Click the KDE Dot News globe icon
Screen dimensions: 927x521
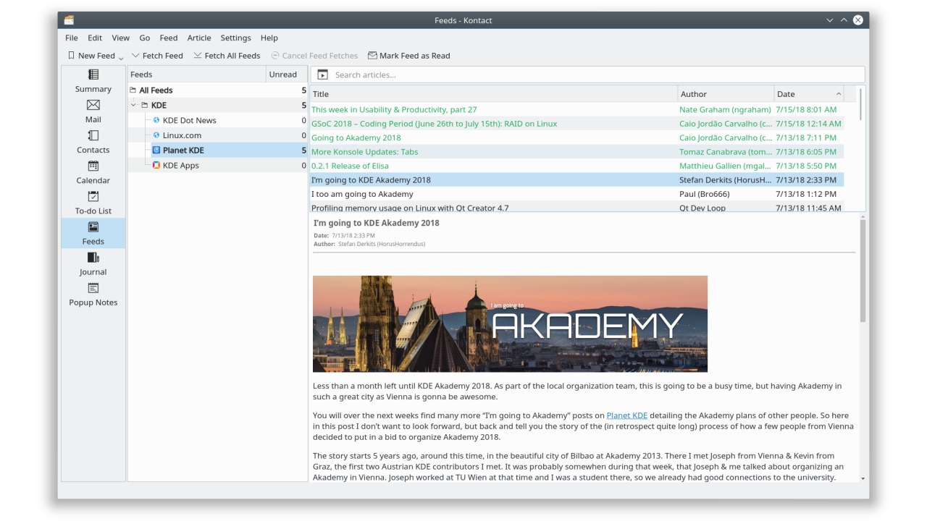tap(156, 120)
